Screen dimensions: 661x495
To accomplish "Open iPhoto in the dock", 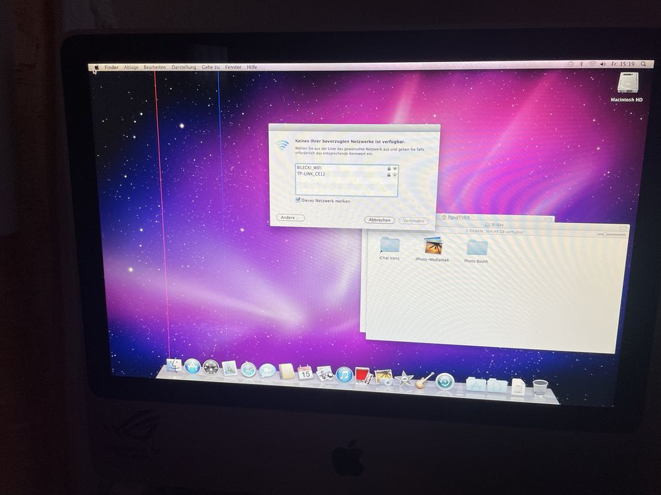I will [x=383, y=377].
